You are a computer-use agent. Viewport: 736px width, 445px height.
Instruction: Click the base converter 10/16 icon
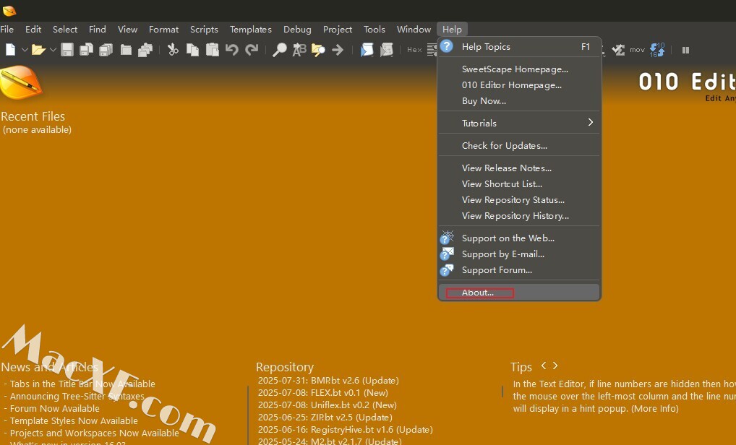tap(657, 50)
